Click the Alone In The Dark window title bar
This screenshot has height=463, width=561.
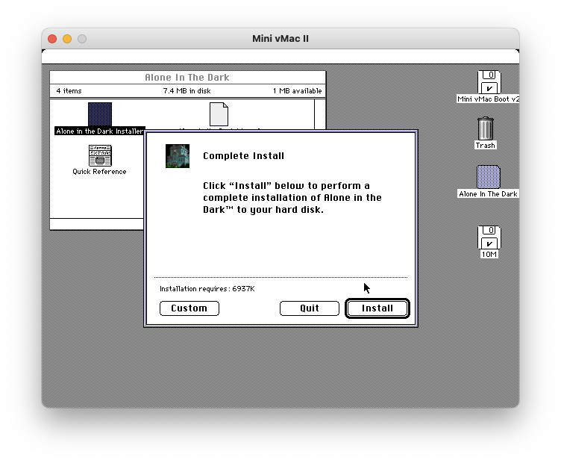(187, 78)
